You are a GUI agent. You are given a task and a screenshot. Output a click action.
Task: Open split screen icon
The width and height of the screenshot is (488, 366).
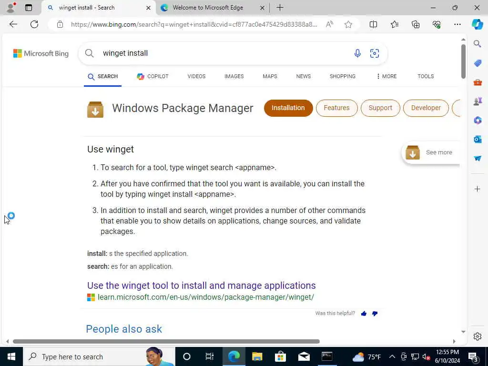[373, 24]
